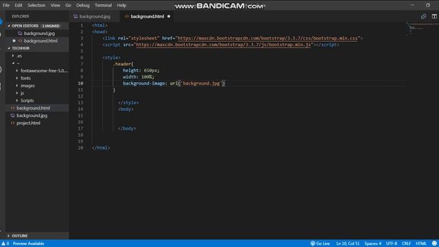Click the width: 100% text
The height and width of the screenshot is (247, 439).
pos(139,77)
